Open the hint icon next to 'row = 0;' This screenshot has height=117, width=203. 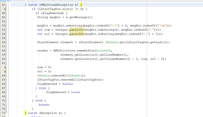coord(5,67)
